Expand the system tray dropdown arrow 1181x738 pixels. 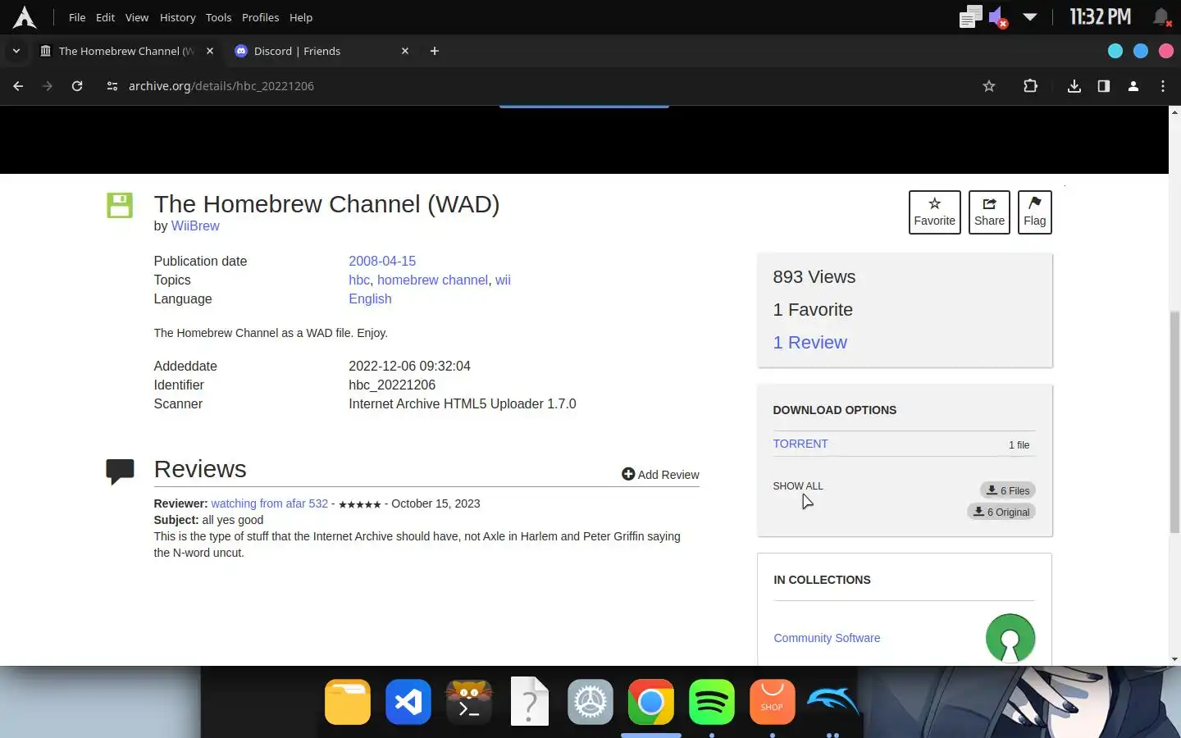[1030, 17]
